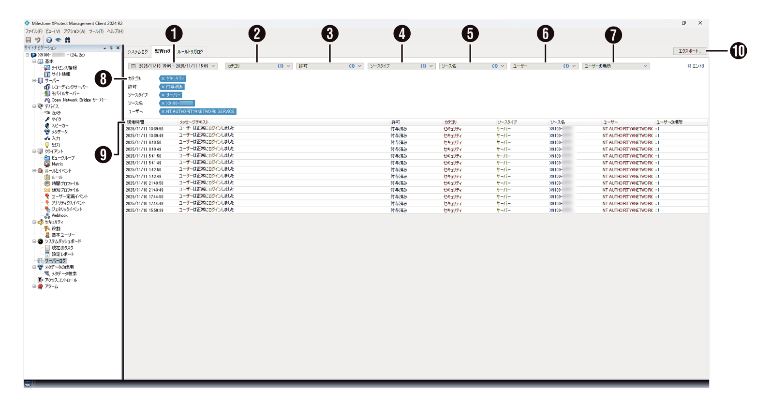Image resolution: width=771 pixels, height=407 pixels.
Task: Open the ユーザーの場所 filter dropdown
Action: point(616,66)
